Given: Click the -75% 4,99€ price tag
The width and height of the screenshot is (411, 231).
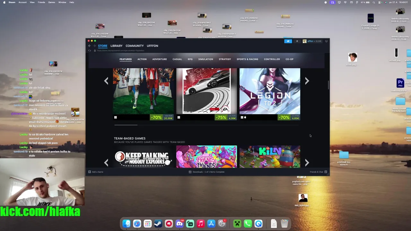Looking at the screenshot, I should coord(226,117).
